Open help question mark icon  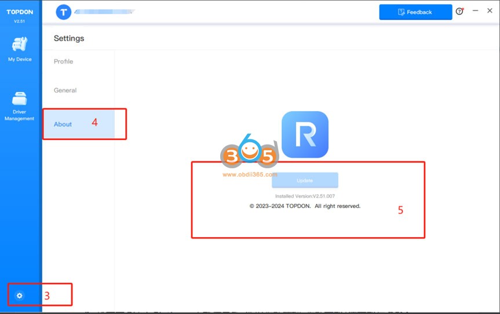(459, 12)
